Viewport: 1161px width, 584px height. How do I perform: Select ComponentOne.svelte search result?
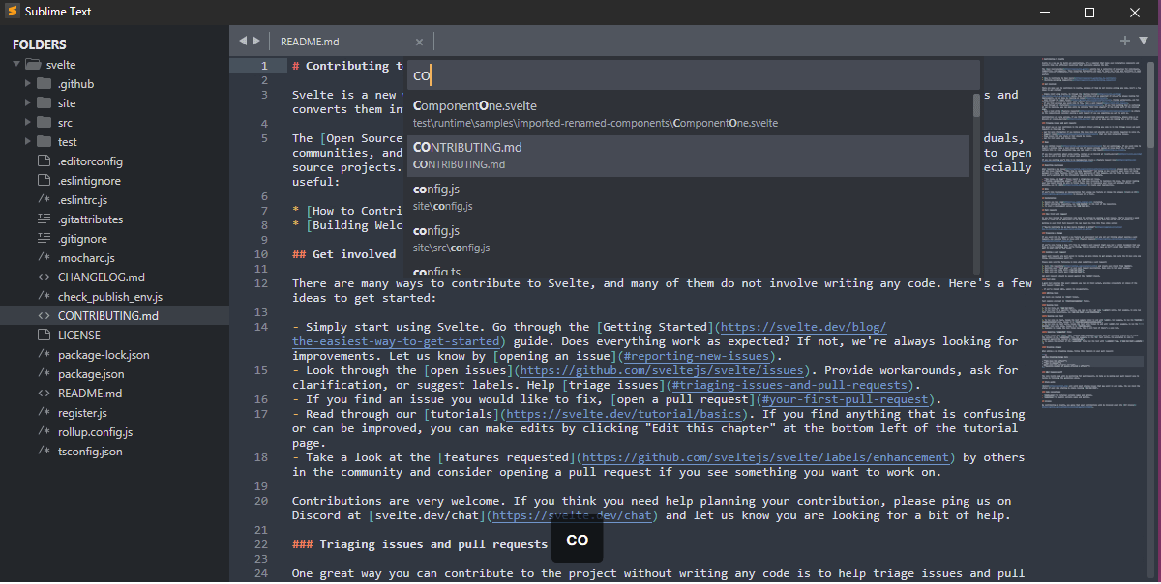tap(688, 114)
